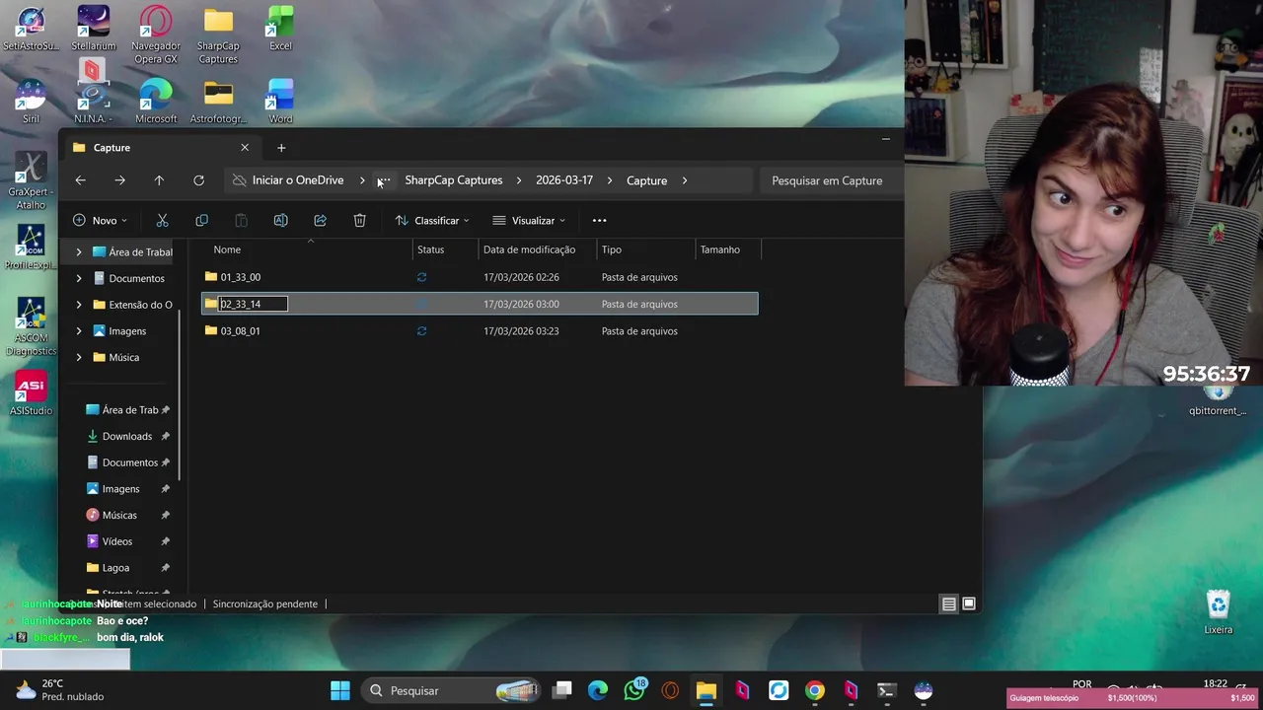Open the Novo dropdown menu
The image size is (1263, 710).
[x=102, y=220]
